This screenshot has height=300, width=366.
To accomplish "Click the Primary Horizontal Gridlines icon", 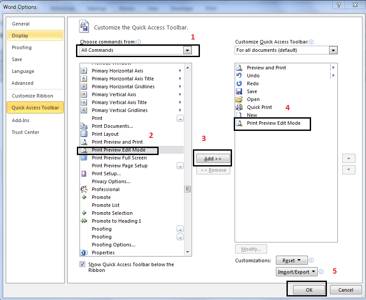I will click(x=84, y=87).
